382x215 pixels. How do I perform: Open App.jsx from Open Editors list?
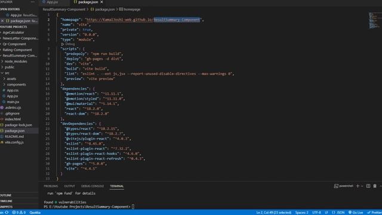coord(16,15)
